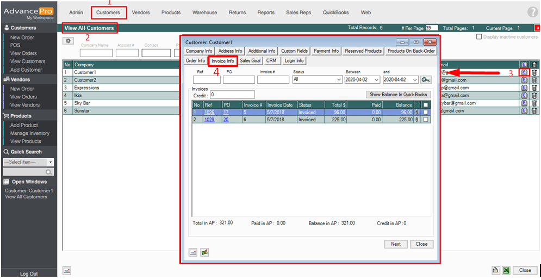Image resolution: width=541 pixels, height=280 pixels.
Task: Click the search icon beside the date filters
Action: (x=426, y=80)
